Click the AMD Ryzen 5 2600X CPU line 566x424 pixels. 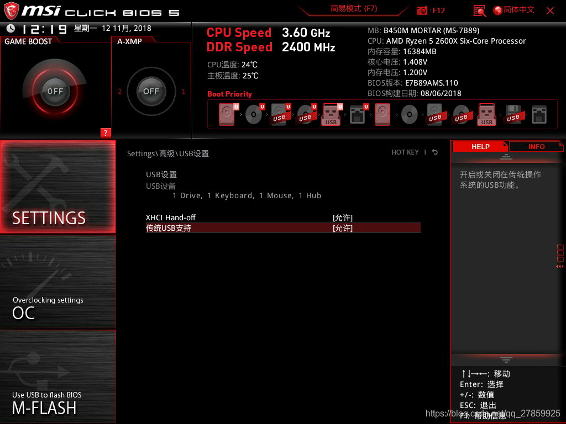point(447,41)
